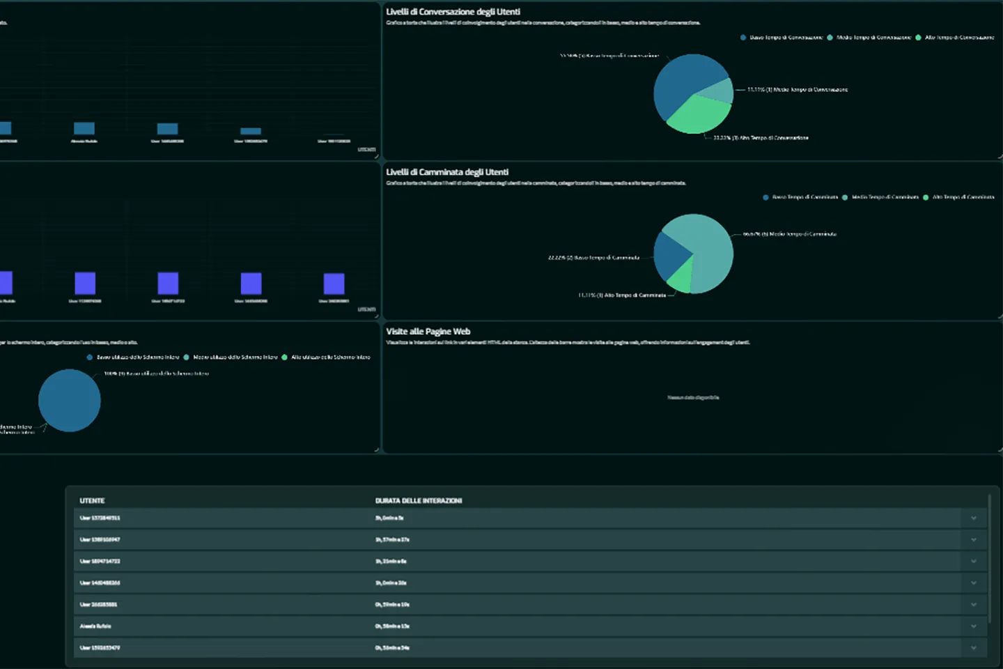Expand the last table row showing 0h 56min
This screenshot has height=669, width=1003.
click(973, 647)
